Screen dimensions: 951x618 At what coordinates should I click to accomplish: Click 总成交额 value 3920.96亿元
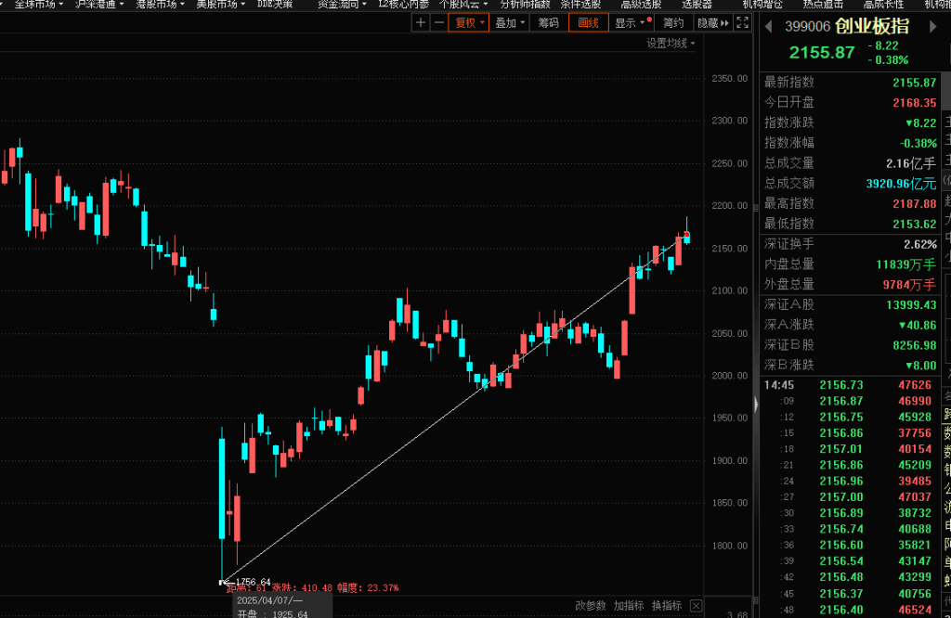[x=901, y=184]
